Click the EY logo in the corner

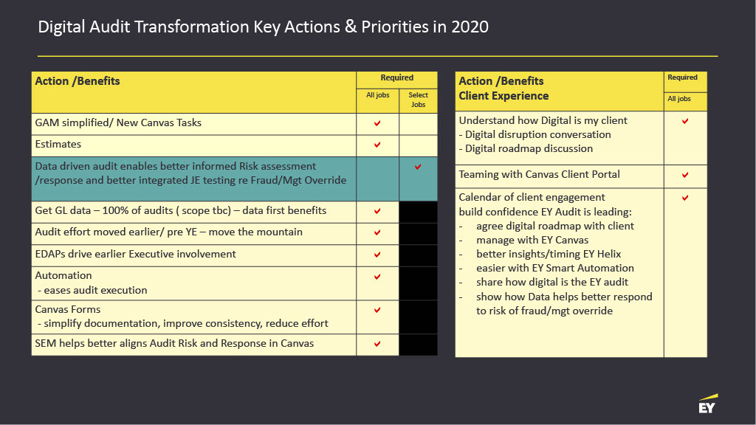(707, 404)
